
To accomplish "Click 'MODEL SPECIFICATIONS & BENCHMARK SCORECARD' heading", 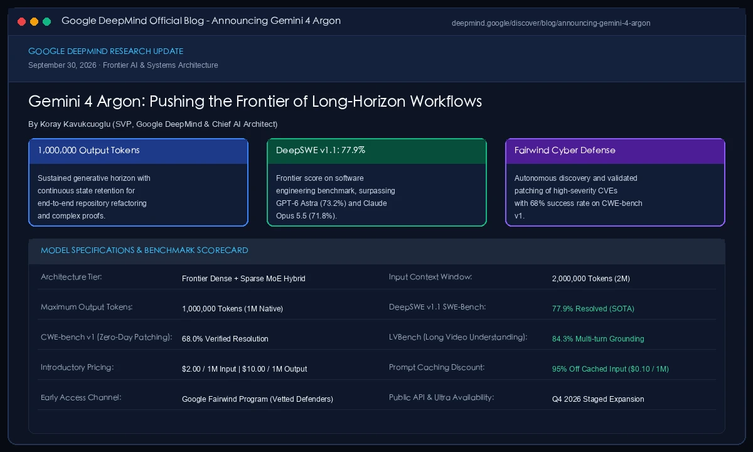I will coord(144,250).
